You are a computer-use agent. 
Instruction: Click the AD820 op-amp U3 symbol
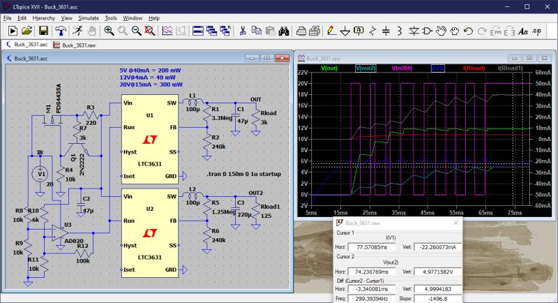tap(60, 233)
